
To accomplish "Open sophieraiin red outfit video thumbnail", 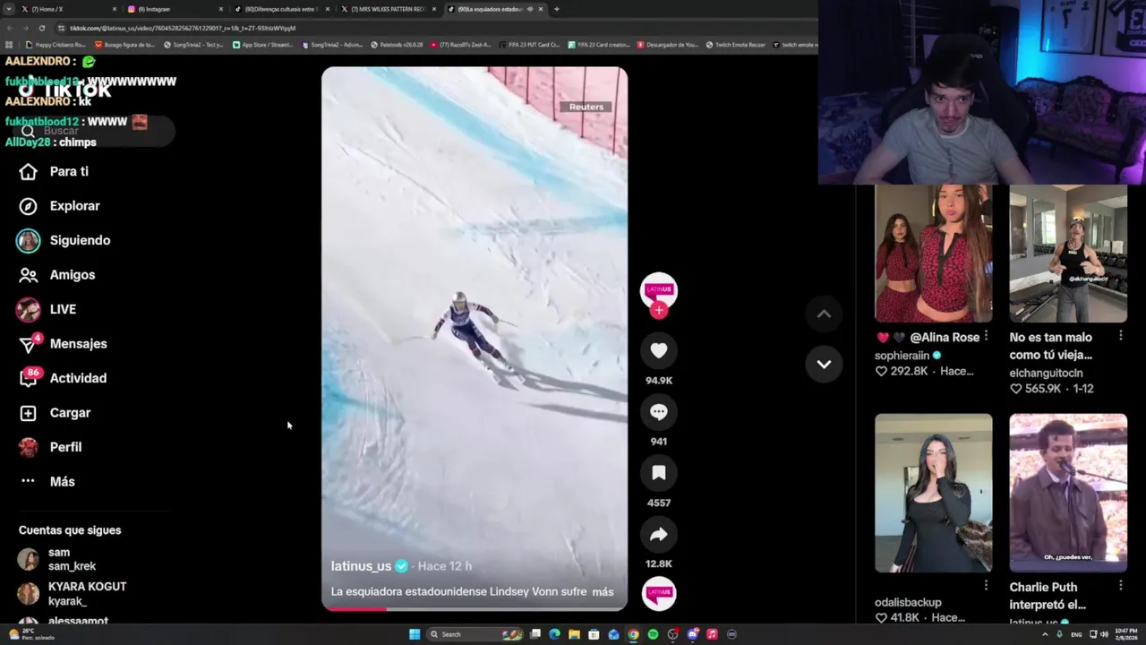I will click(x=933, y=254).
